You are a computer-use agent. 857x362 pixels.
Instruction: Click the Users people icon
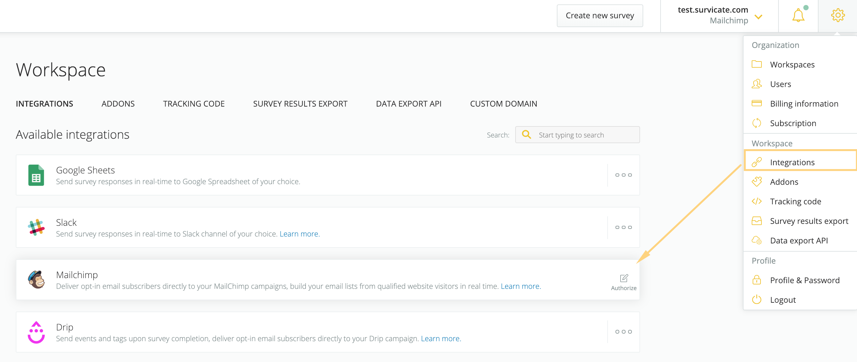pyautogui.click(x=756, y=84)
